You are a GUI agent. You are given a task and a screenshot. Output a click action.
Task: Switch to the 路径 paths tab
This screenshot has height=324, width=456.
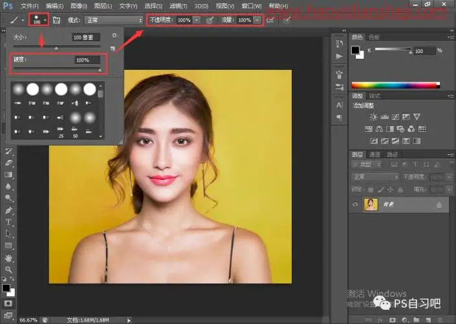coord(393,155)
